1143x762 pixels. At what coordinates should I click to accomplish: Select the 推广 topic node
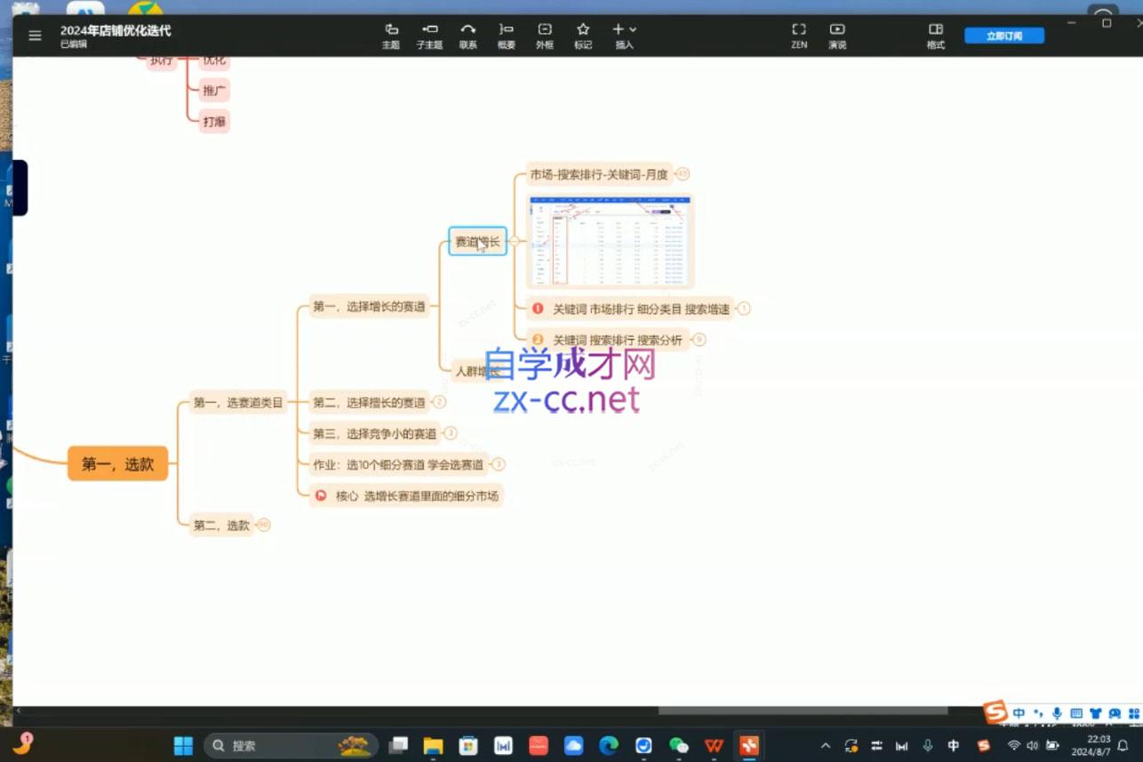214,91
